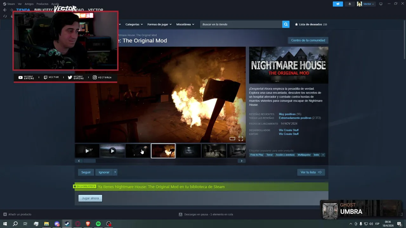Open the Ayuda menu
The height and width of the screenshot is (228, 406).
pyautogui.click(x=55, y=4)
